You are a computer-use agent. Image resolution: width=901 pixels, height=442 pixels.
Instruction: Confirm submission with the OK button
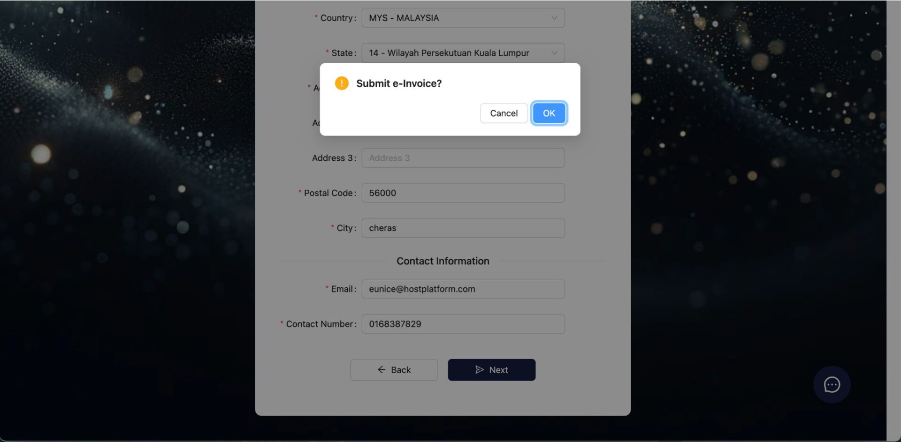pos(549,113)
